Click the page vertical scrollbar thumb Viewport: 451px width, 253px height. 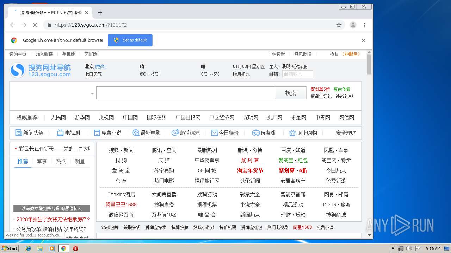(369, 64)
